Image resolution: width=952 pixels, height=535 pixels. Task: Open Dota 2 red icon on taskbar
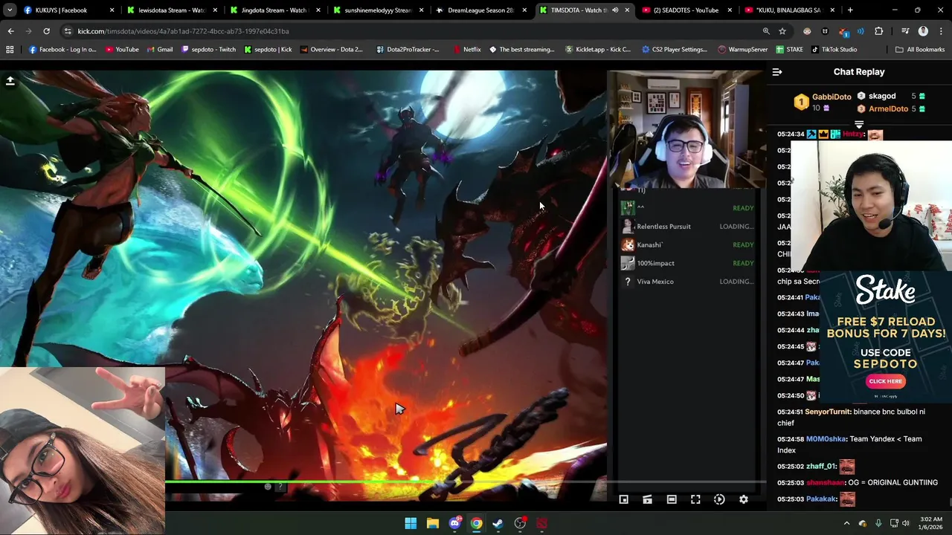541,523
